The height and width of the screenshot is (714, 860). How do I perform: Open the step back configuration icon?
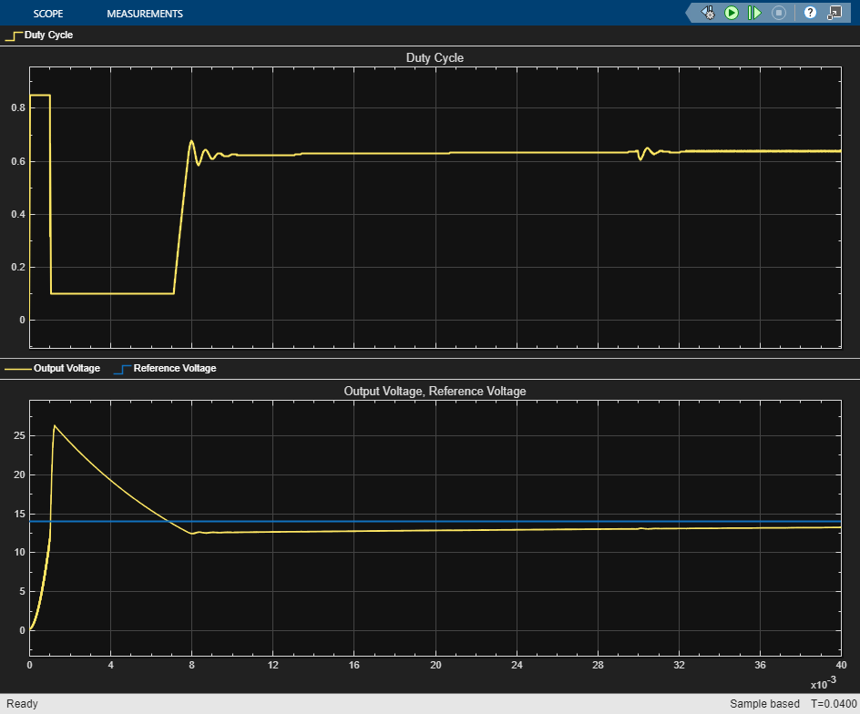click(x=708, y=13)
